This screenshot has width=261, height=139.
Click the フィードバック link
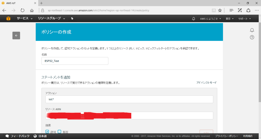tap(20, 136)
